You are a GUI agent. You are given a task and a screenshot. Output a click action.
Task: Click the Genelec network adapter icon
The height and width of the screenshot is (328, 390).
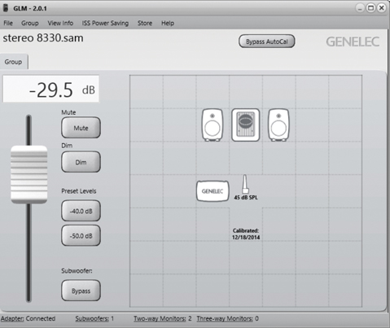coord(213,191)
